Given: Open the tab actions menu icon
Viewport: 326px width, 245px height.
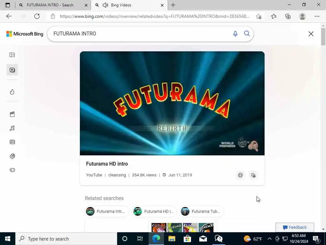Looking at the screenshot, I should click(8, 5).
